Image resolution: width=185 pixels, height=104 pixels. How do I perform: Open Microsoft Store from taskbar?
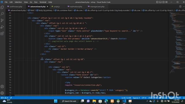(100, 101)
